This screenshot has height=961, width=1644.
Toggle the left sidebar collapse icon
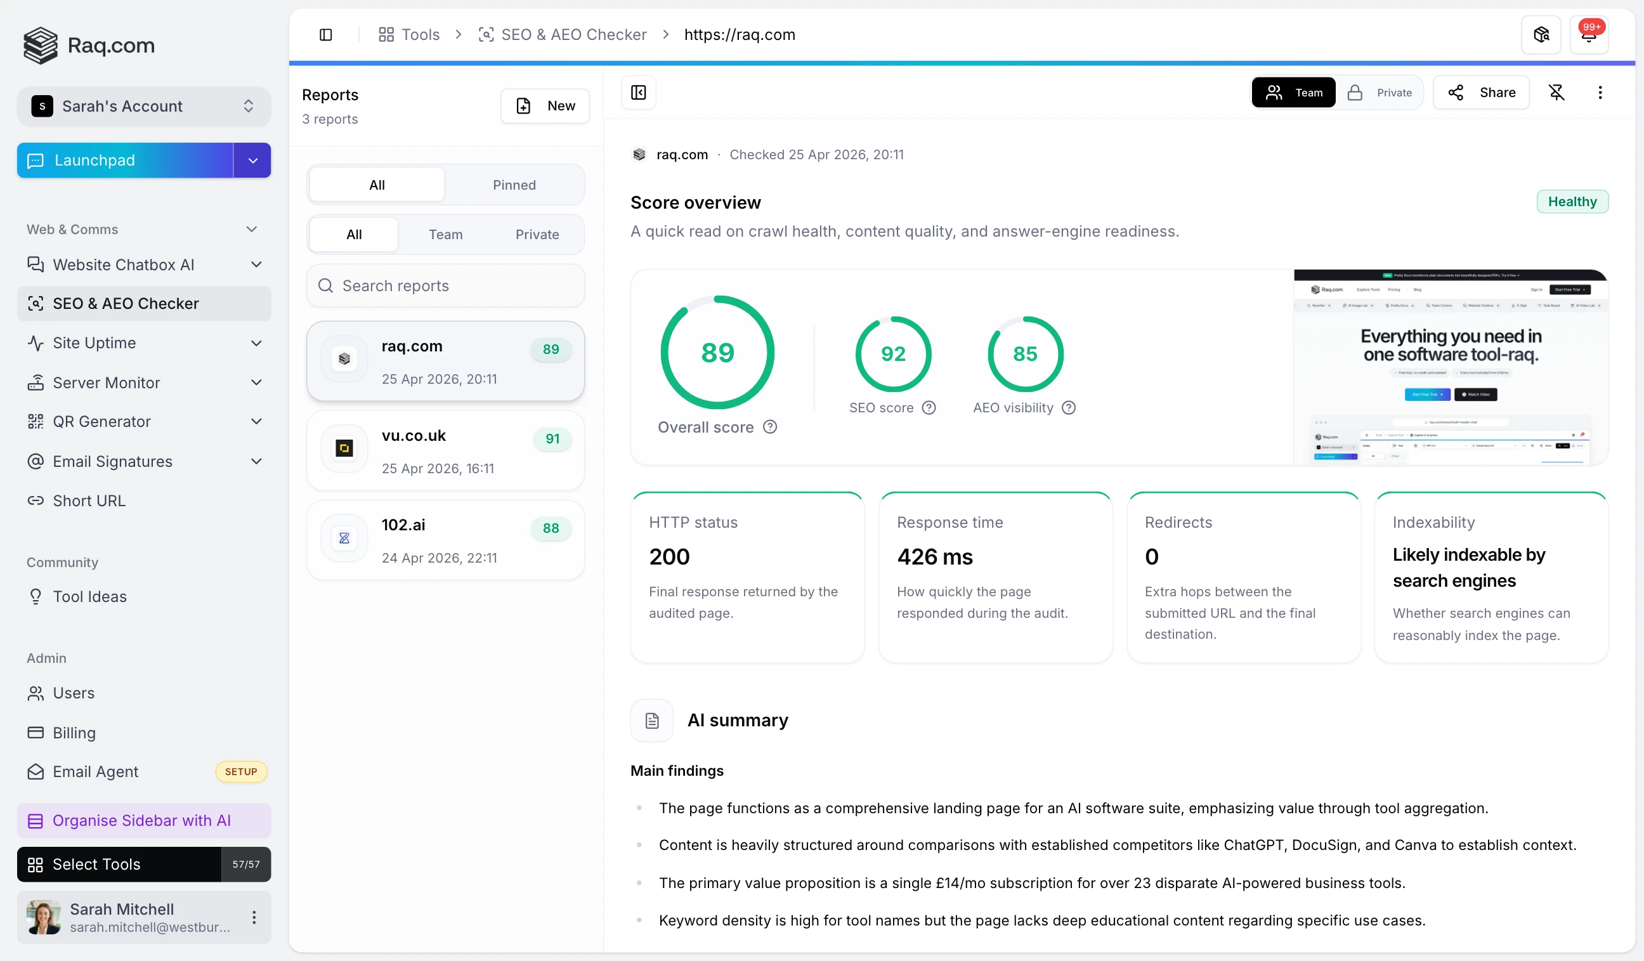pos(325,35)
